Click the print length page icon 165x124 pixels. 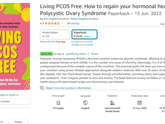pos(58,103)
